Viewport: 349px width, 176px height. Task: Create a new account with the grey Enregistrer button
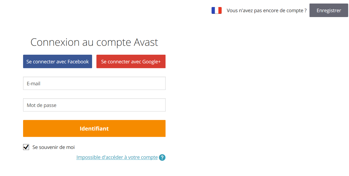click(329, 11)
